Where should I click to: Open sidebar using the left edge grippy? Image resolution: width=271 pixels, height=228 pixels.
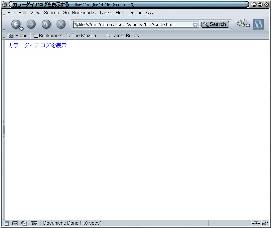[x=3, y=130]
